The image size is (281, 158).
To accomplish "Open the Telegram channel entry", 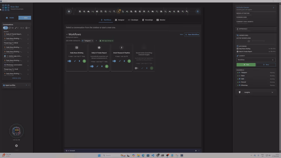I will [256, 72].
